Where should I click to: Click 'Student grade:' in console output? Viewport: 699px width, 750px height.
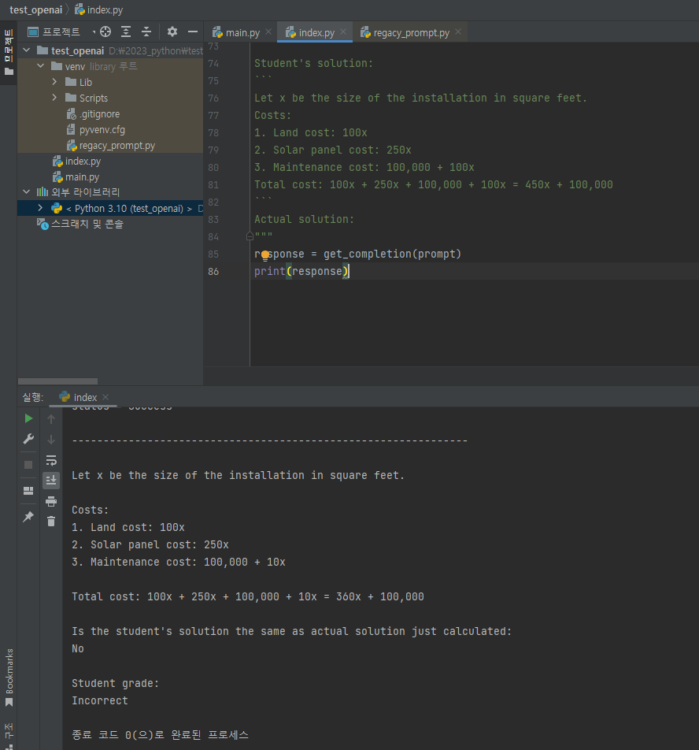(115, 683)
